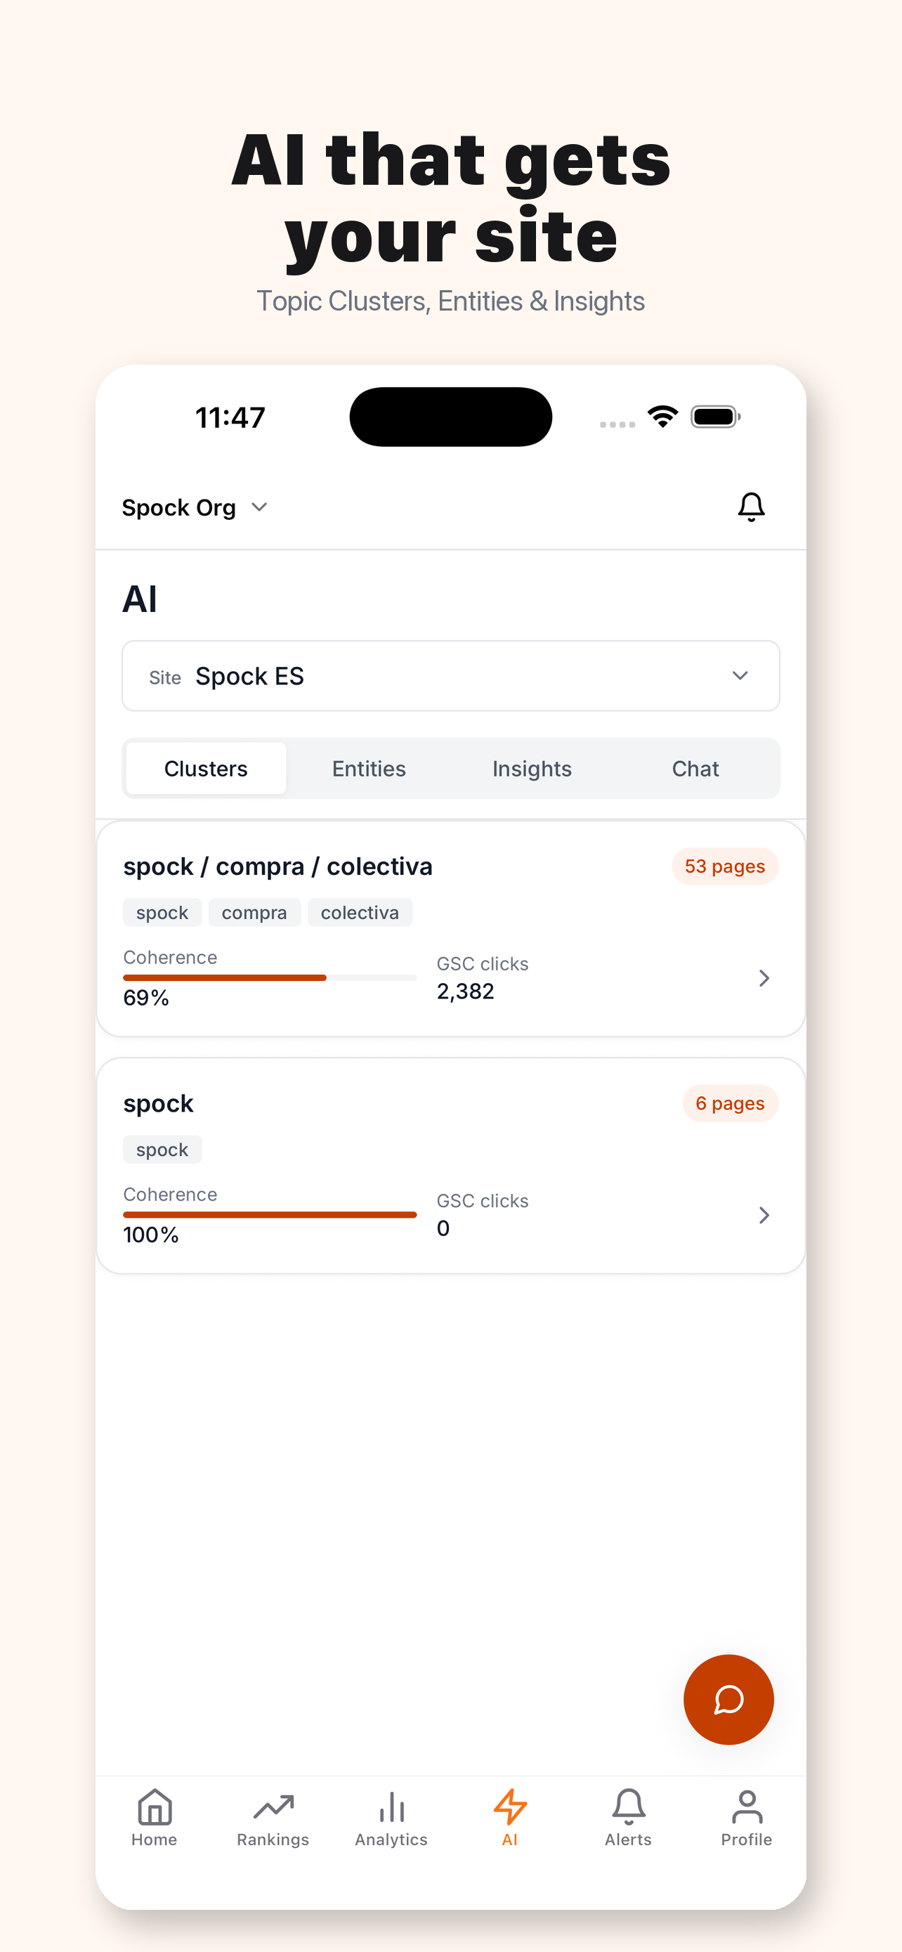
Task: Switch to the Insights tab
Action: (x=532, y=769)
